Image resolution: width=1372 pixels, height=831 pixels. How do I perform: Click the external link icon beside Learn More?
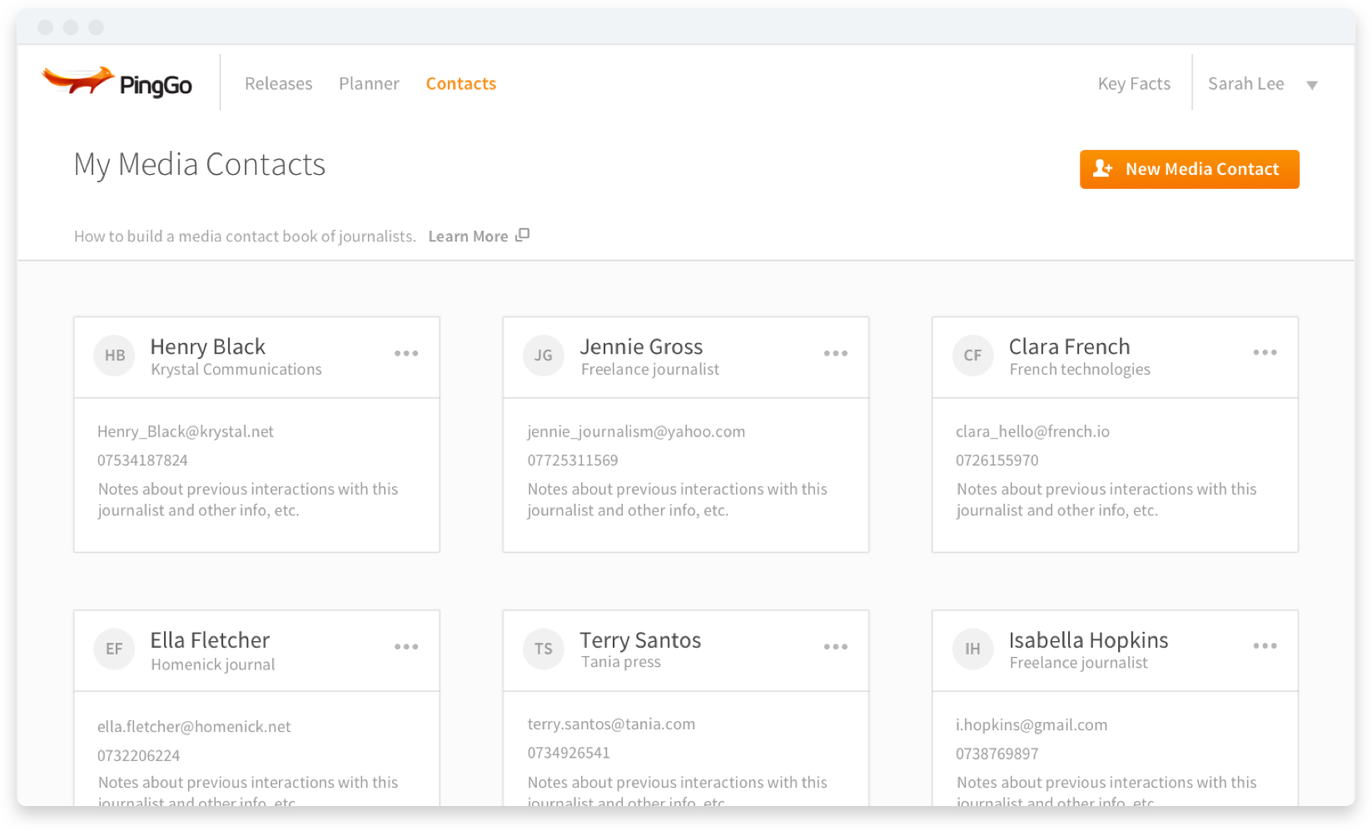click(523, 236)
